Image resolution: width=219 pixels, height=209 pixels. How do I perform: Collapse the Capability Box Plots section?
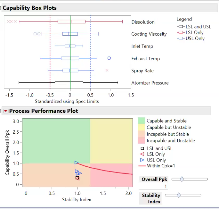[x=1, y=8]
